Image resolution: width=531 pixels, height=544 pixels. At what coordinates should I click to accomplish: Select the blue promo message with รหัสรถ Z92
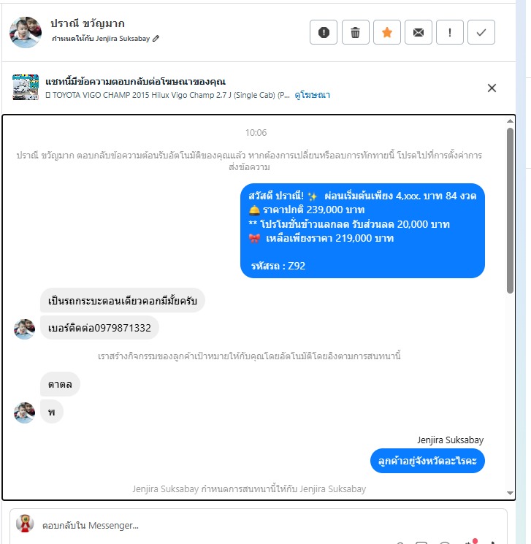coord(362,231)
